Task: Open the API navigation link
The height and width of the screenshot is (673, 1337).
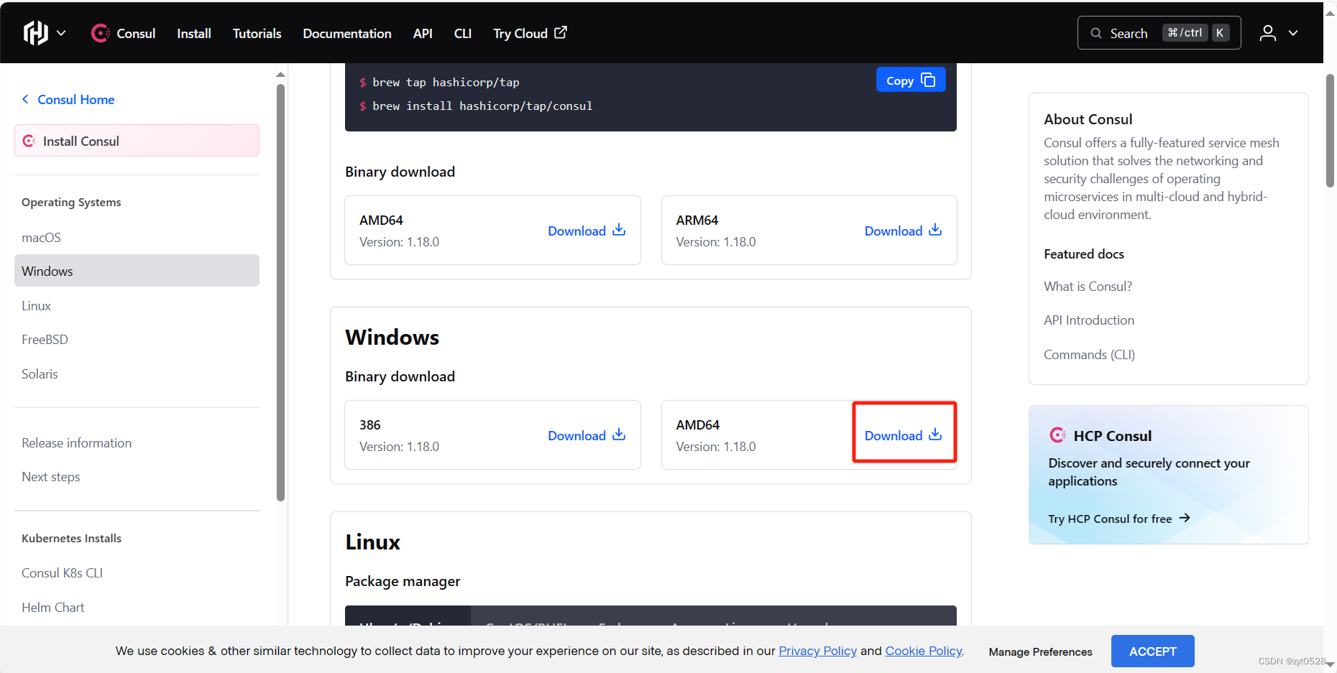Action: (x=423, y=33)
